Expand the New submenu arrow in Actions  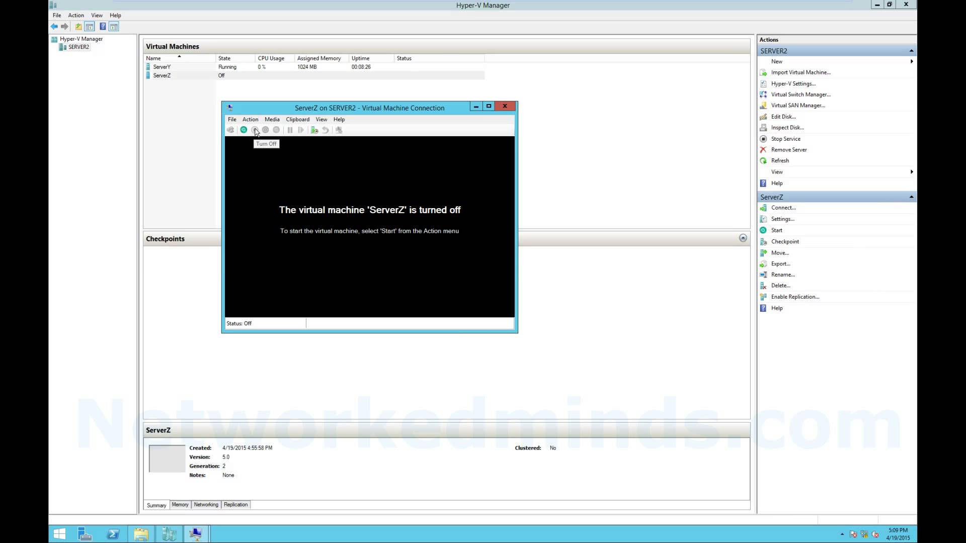coord(912,61)
